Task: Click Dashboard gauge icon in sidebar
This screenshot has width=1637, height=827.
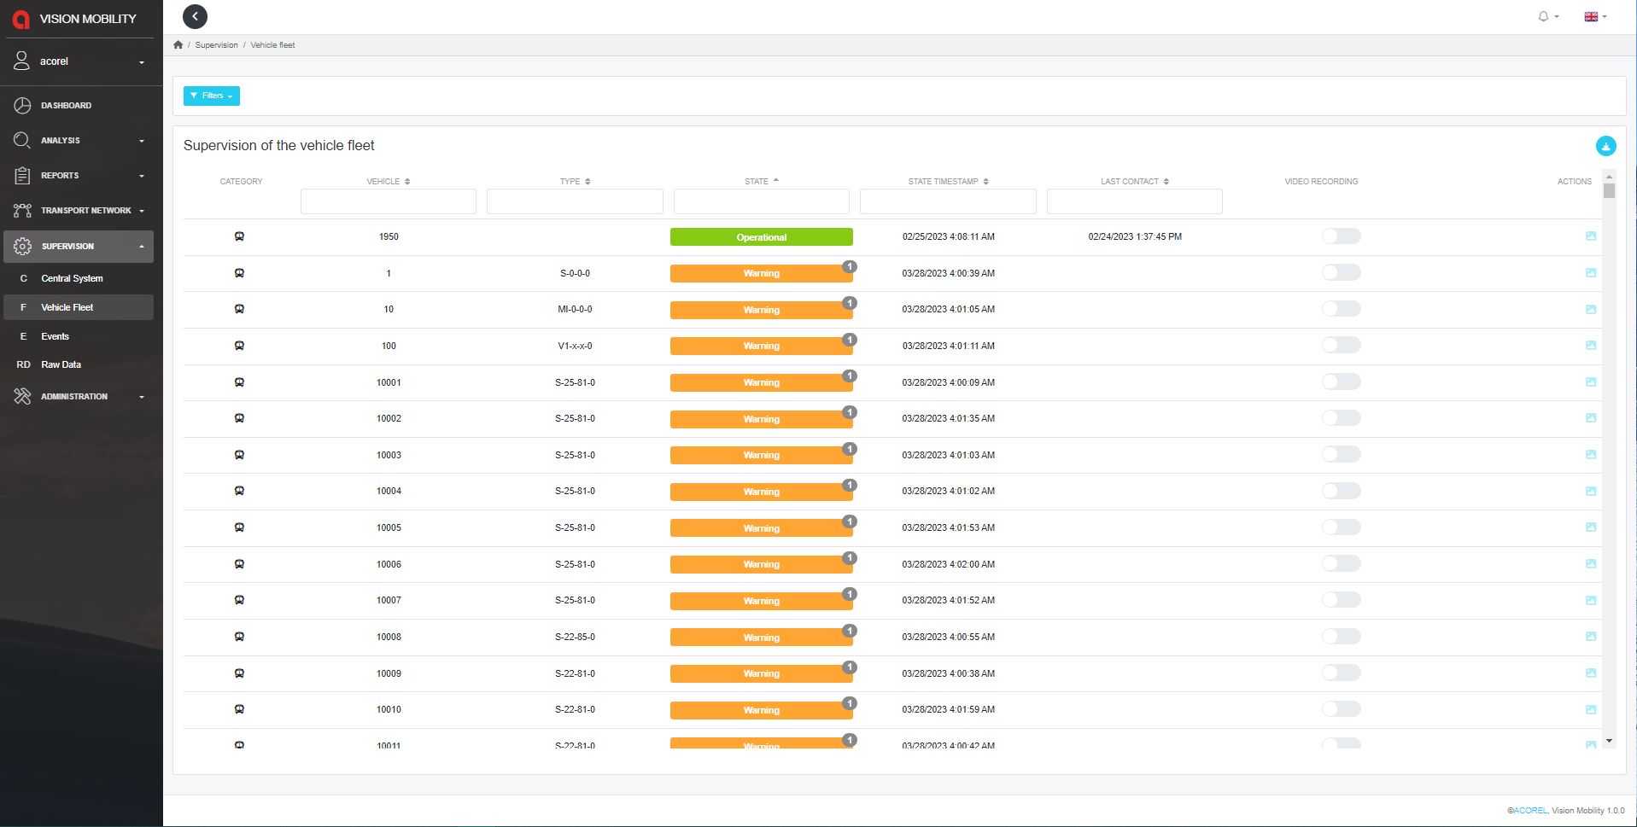Action: tap(22, 106)
